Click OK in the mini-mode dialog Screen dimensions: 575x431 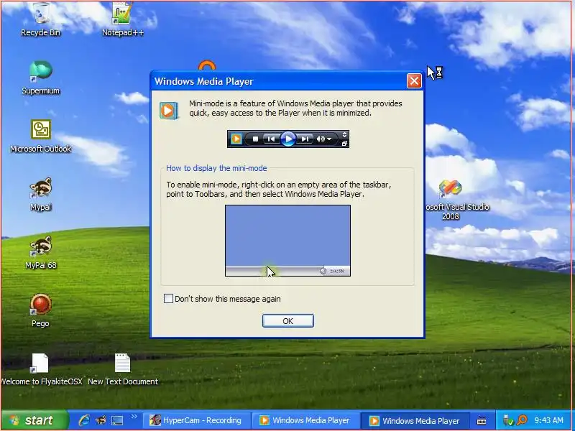coord(288,320)
